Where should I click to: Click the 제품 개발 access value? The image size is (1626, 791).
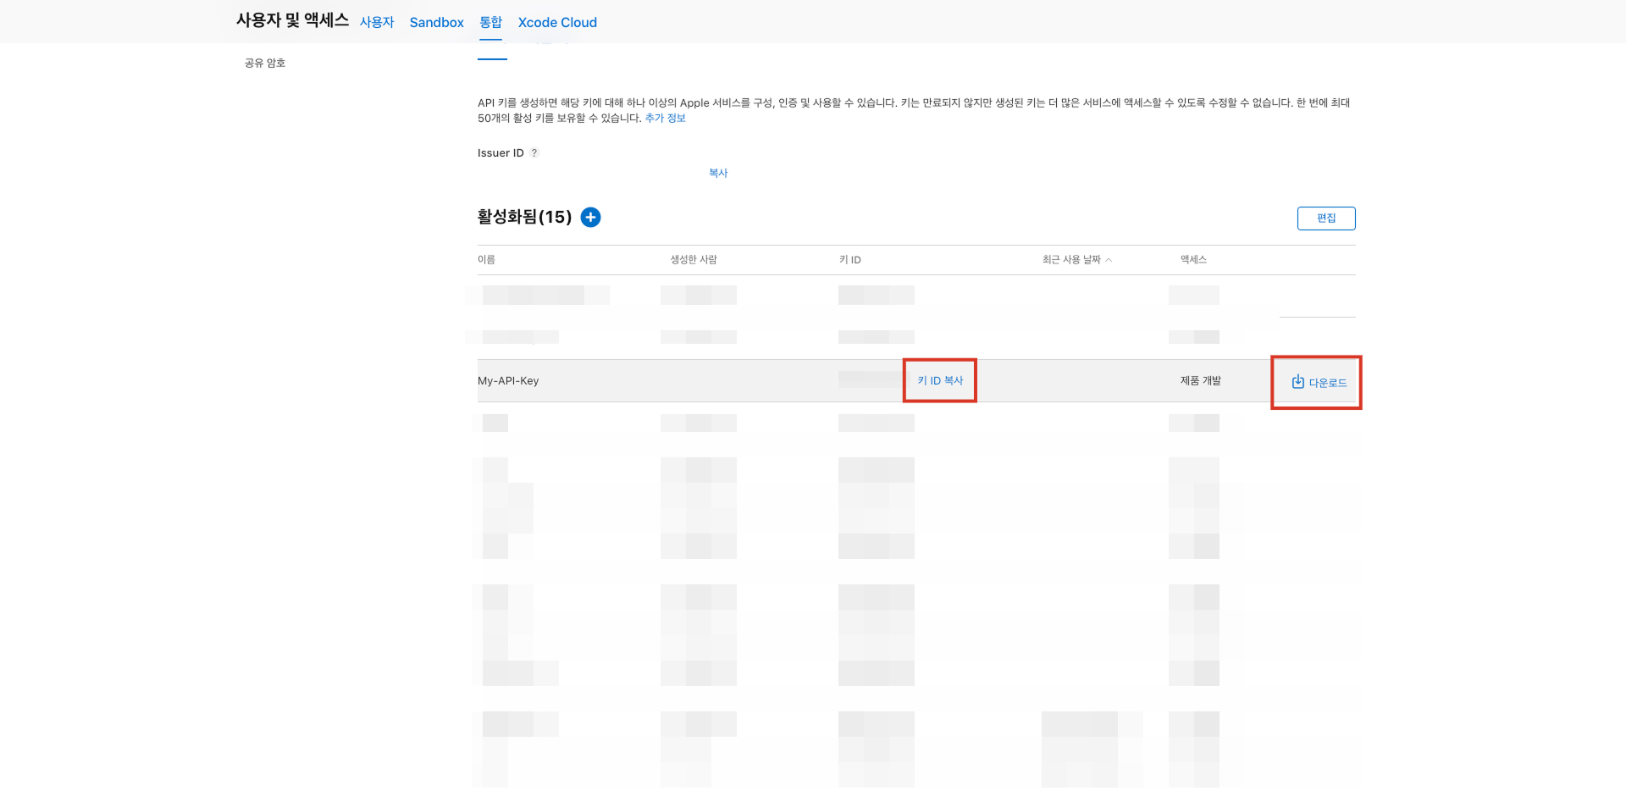pos(1201,381)
